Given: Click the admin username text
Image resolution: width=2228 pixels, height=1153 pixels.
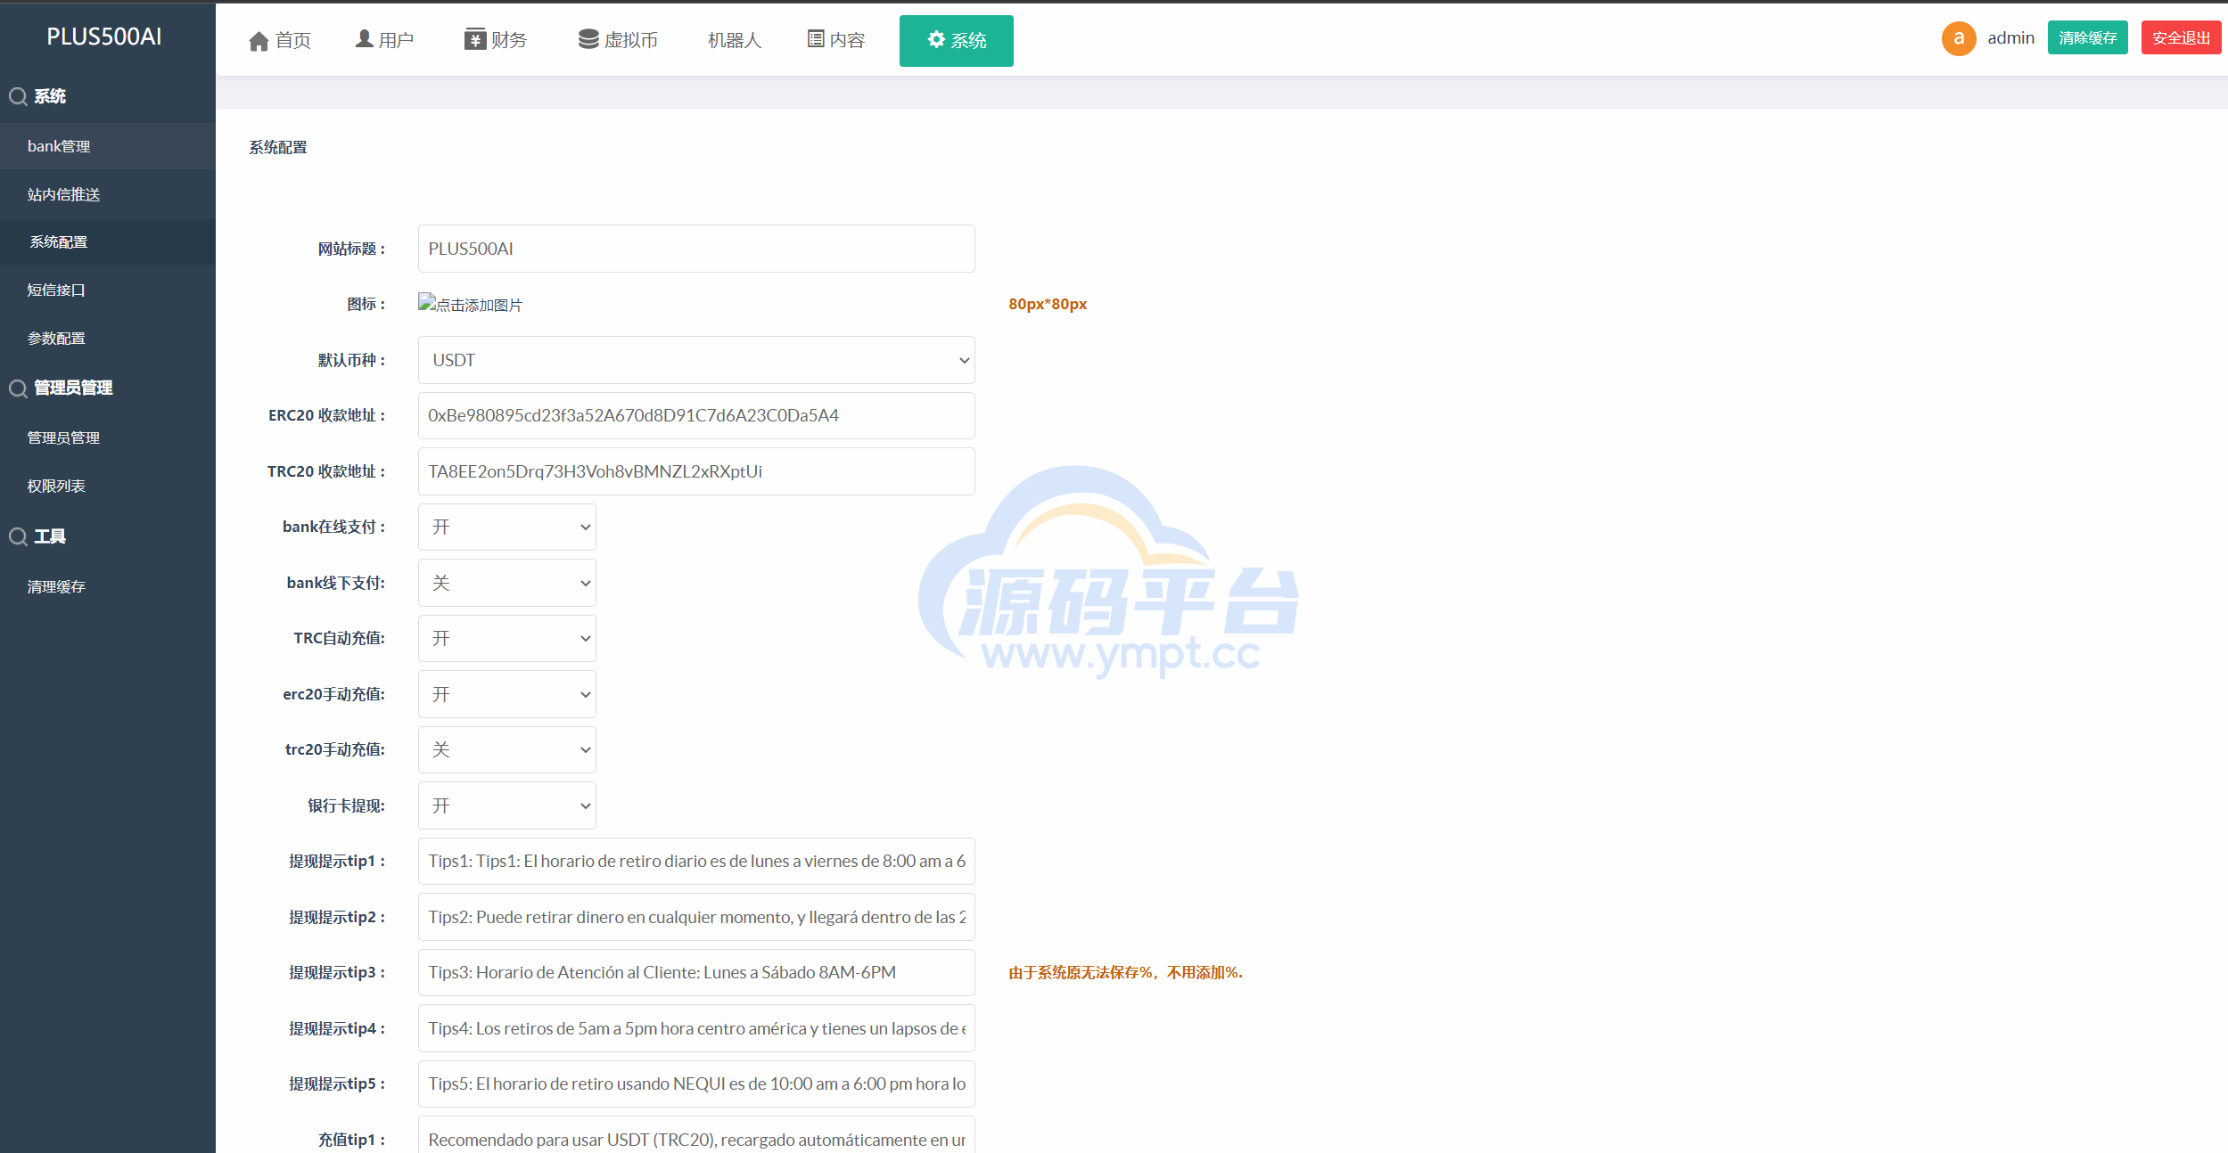Looking at the screenshot, I should click(x=2010, y=37).
